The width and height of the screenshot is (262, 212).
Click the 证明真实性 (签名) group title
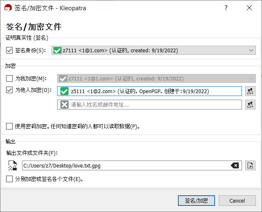point(27,38)
